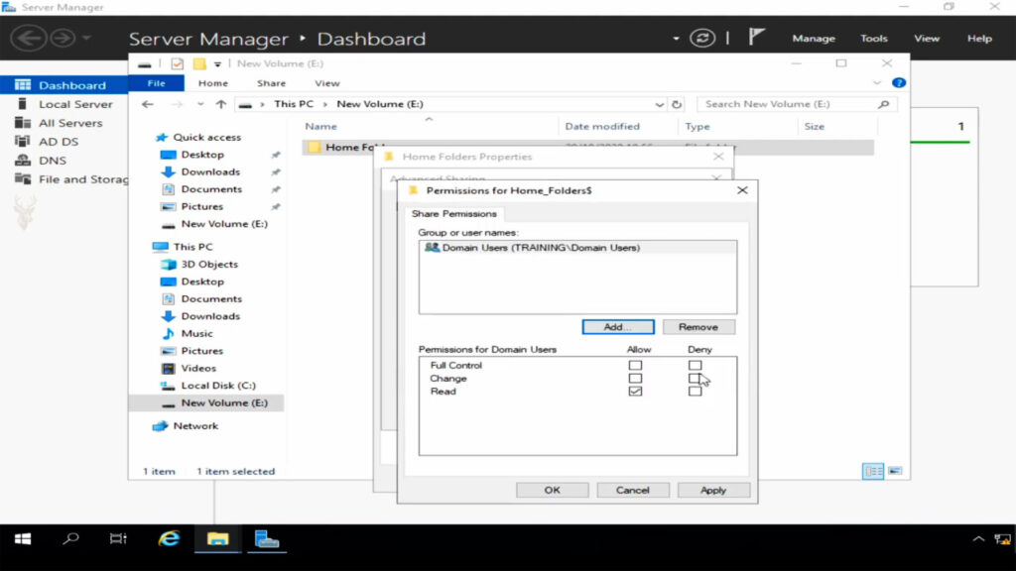Uncheck the Allow Read checkbox
The image size is (1016, 571).
click(635, 391)
